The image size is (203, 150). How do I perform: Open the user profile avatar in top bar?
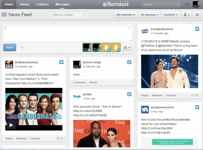point(196,4)
